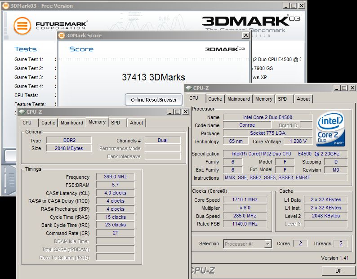Click the 65 nm technology value
Screen dimensions: 357x279
[x=236, y=141]
